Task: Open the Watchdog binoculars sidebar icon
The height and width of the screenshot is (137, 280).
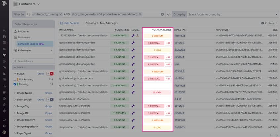Action: point(4,36)
